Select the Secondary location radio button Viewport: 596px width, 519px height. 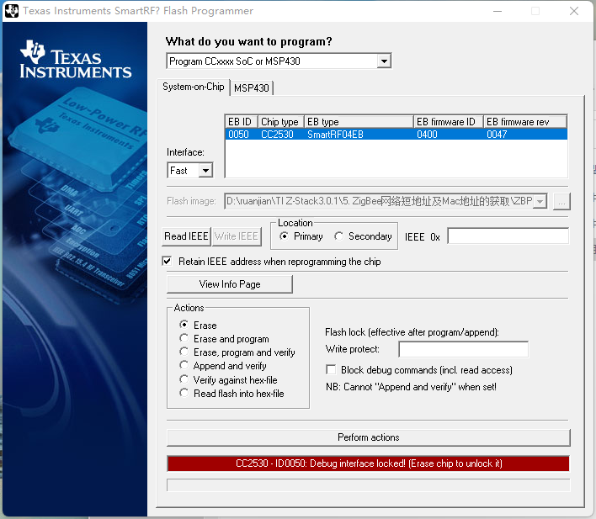(x=338, y=236)
